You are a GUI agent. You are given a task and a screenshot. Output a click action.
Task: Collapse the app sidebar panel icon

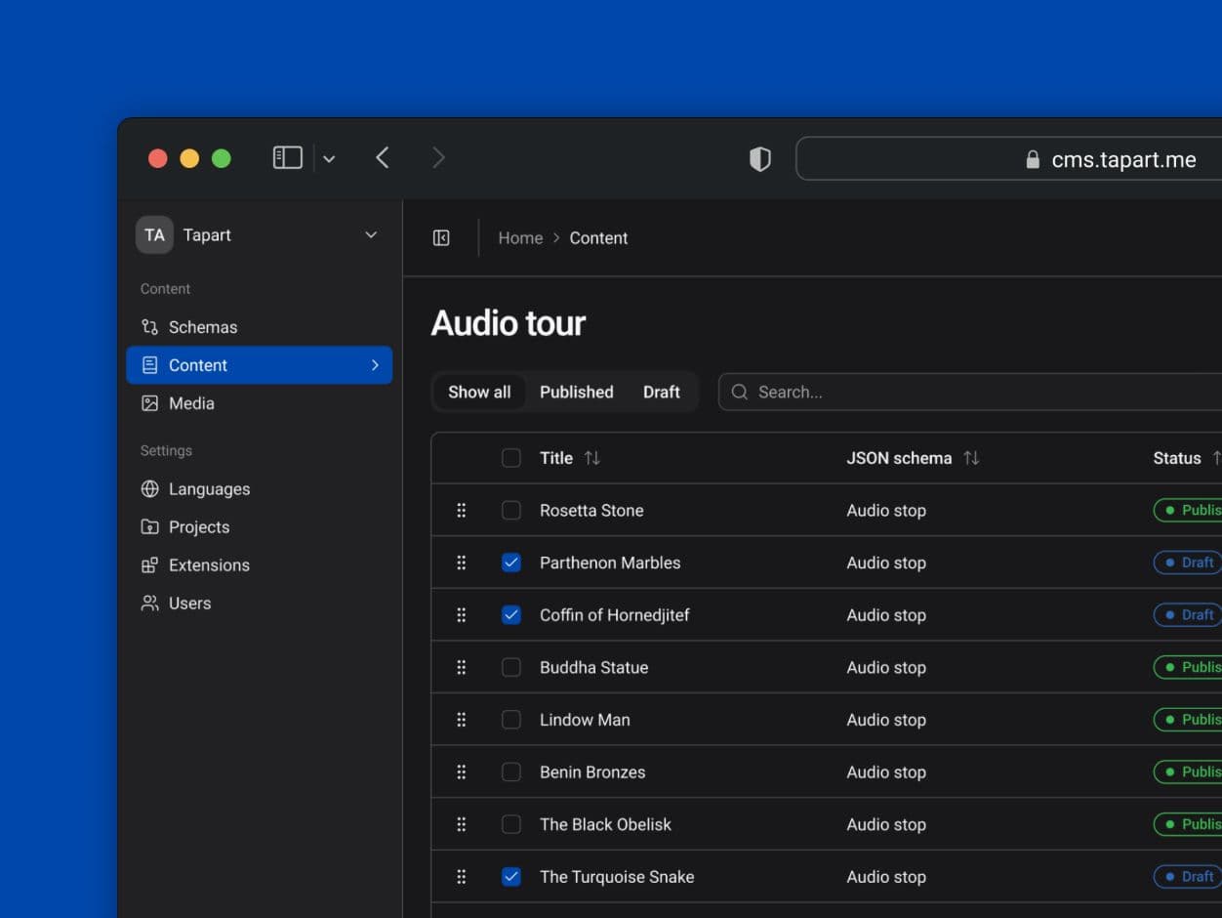[441, 238]
